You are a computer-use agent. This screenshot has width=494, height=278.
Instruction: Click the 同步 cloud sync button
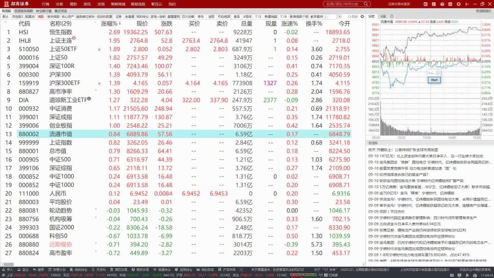pos(353,17)
